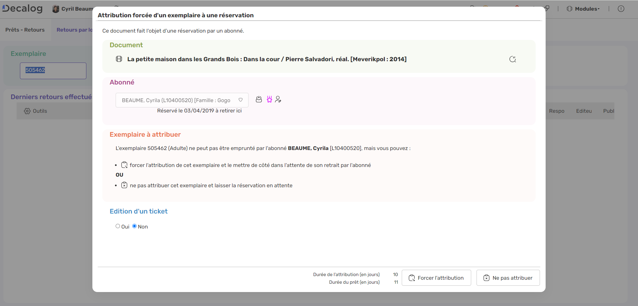
Task: Select the Oui radio for ticket edition
Action: point(118,226)
